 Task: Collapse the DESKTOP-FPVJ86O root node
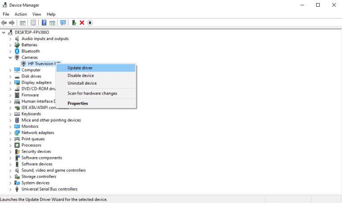coord(4,32)
